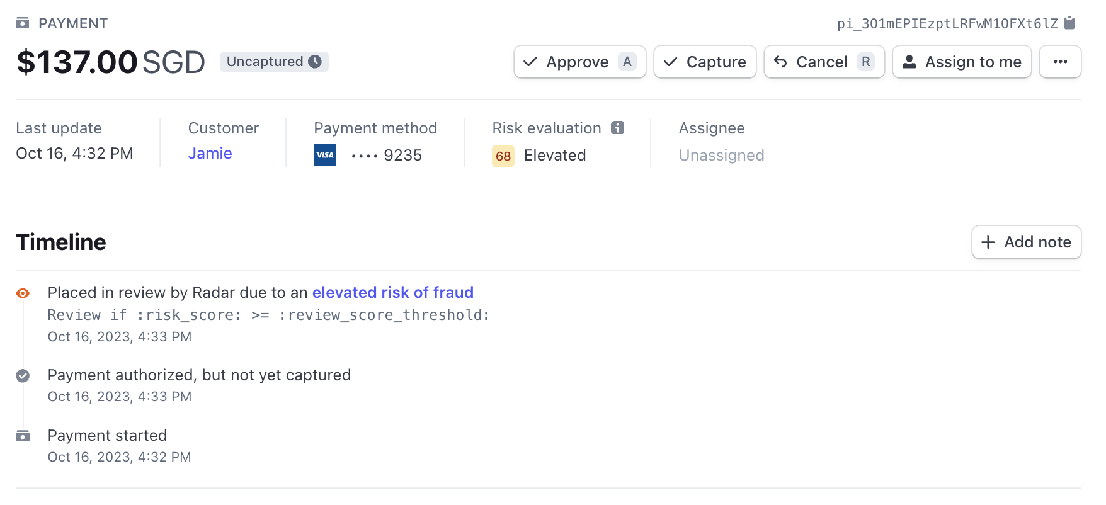Viewport: 1106px width, 505px height.
Task: Click the Risk evaluation info icon
Action: pos(617,128)
